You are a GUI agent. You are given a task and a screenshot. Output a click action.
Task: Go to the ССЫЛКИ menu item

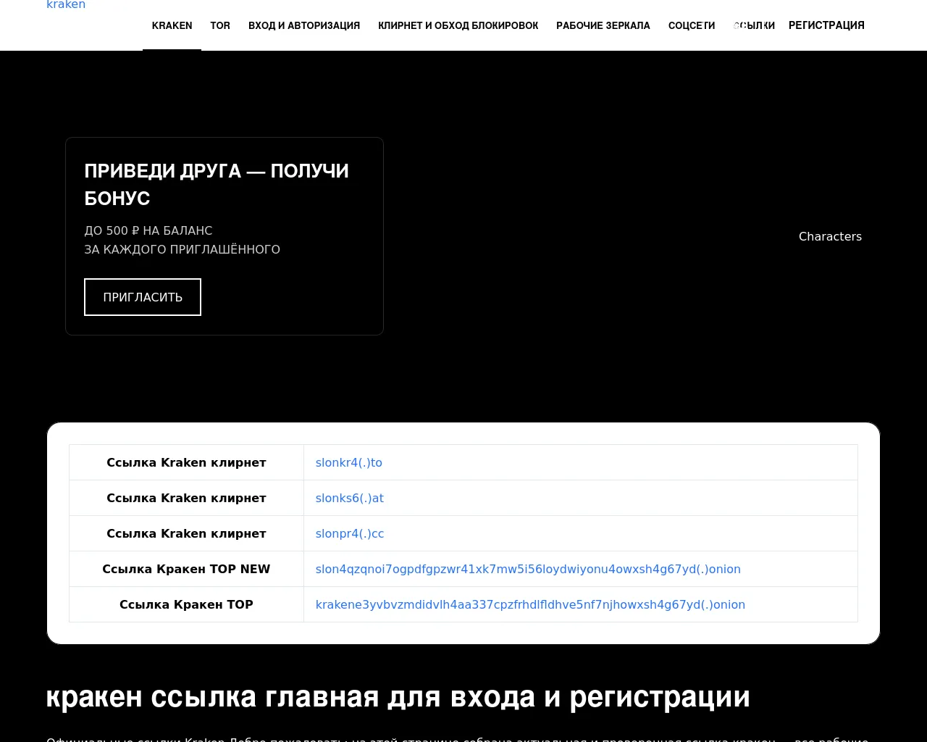(754, 25)
